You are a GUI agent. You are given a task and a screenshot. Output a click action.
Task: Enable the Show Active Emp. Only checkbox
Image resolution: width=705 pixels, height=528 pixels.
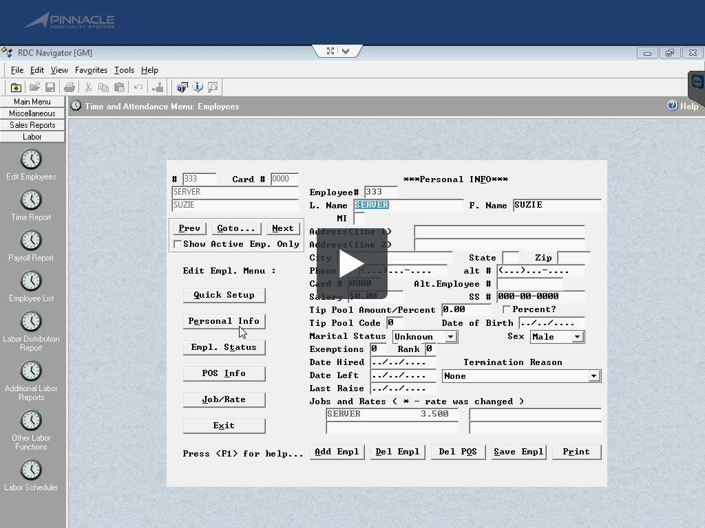click(x=178, y=244)
